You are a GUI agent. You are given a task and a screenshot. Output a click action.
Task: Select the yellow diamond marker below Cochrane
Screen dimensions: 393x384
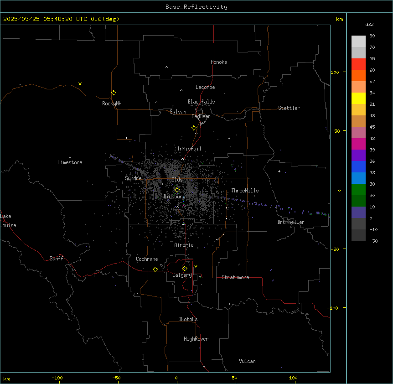pos(155,270)
